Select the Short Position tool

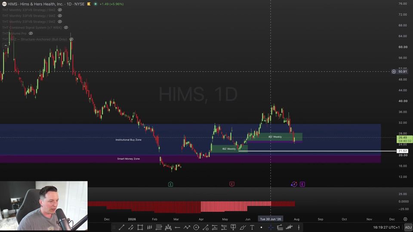click(x=224, y=227)
